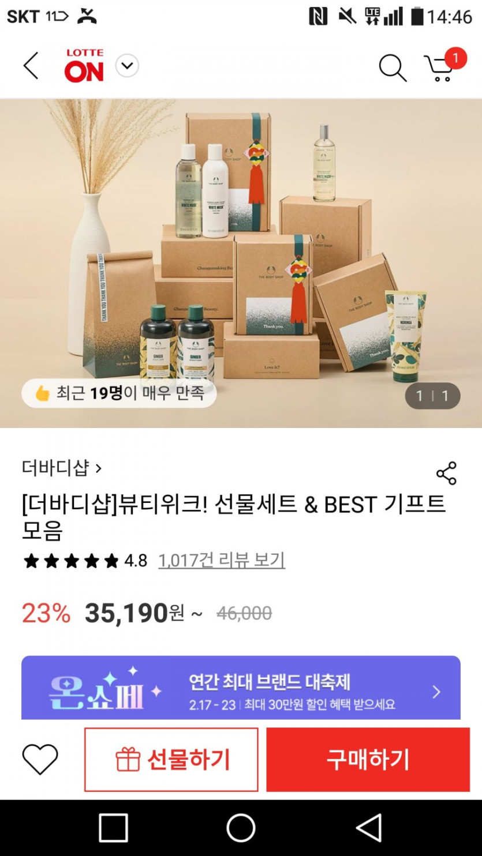Viewport: 482px width, 856px height.
Task: Tap the 최근 19명이 매우 만족 badge
Action: click(119, 393)
